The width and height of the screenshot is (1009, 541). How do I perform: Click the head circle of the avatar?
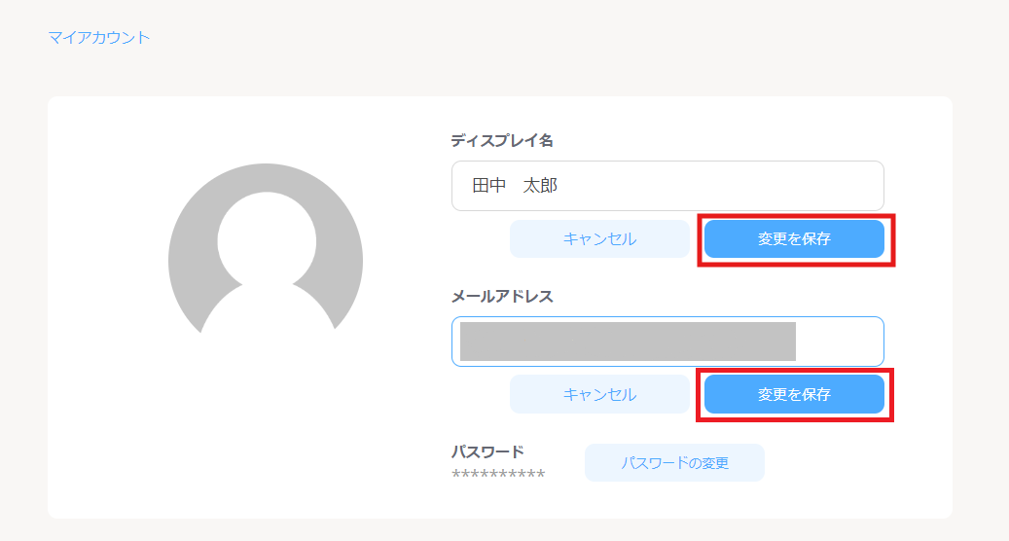coord(266,238)
